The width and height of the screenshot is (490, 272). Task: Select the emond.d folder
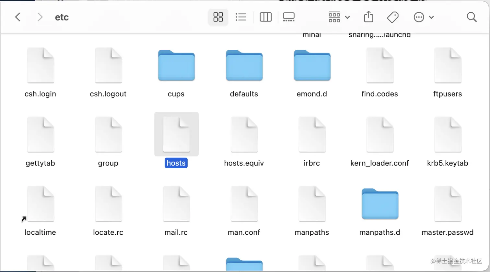click(x=312, y=65)
